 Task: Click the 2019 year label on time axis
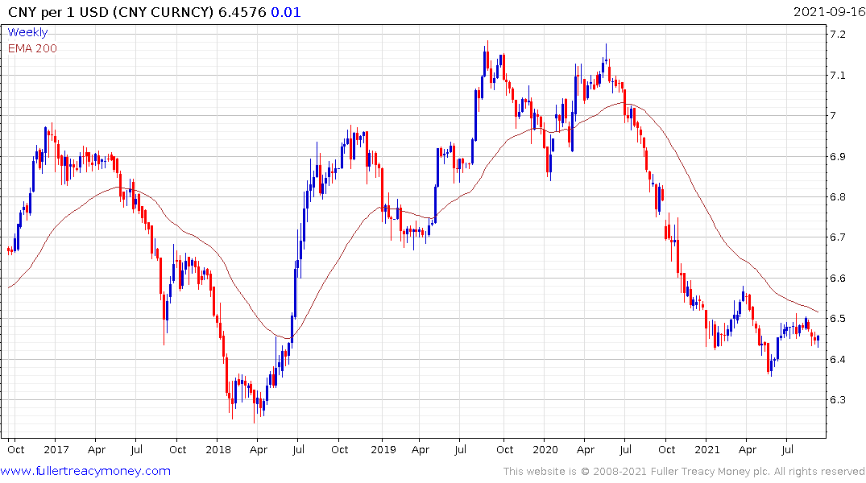pos(383,449)
